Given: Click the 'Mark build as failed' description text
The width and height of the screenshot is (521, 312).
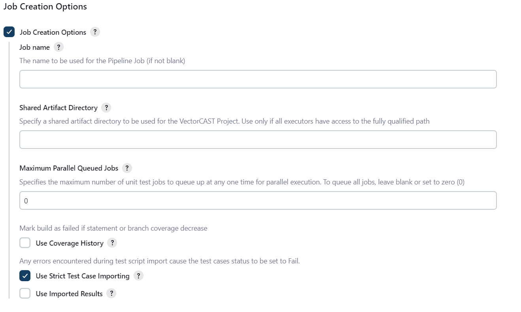Looking at the screenshot, I should click(x=113, y=228).
